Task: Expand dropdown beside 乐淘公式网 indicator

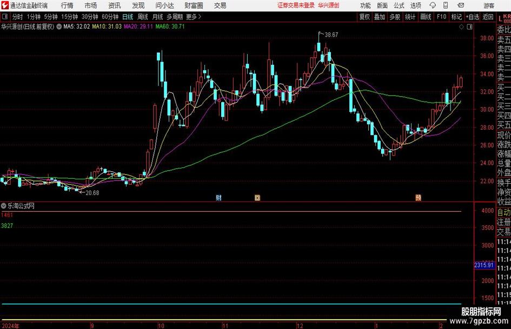Action: tap(4, 206)
